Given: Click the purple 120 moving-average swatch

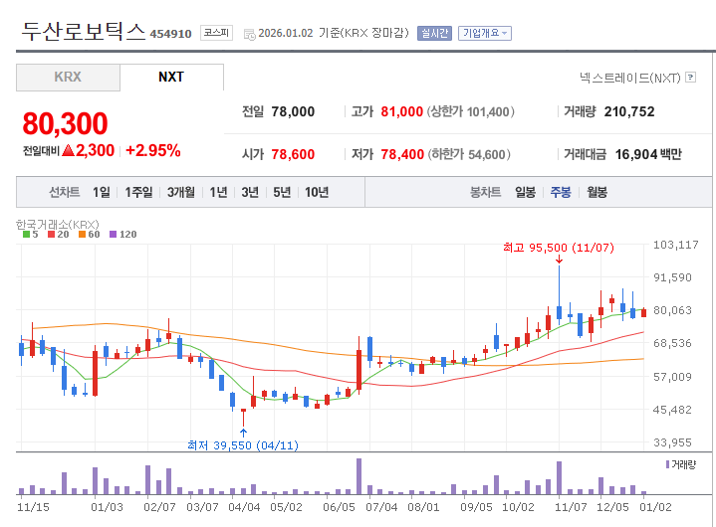Looking at the screenshot, I should pos(114,235).
